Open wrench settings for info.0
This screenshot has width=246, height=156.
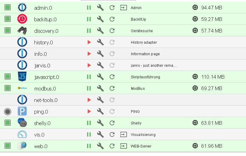100,54
